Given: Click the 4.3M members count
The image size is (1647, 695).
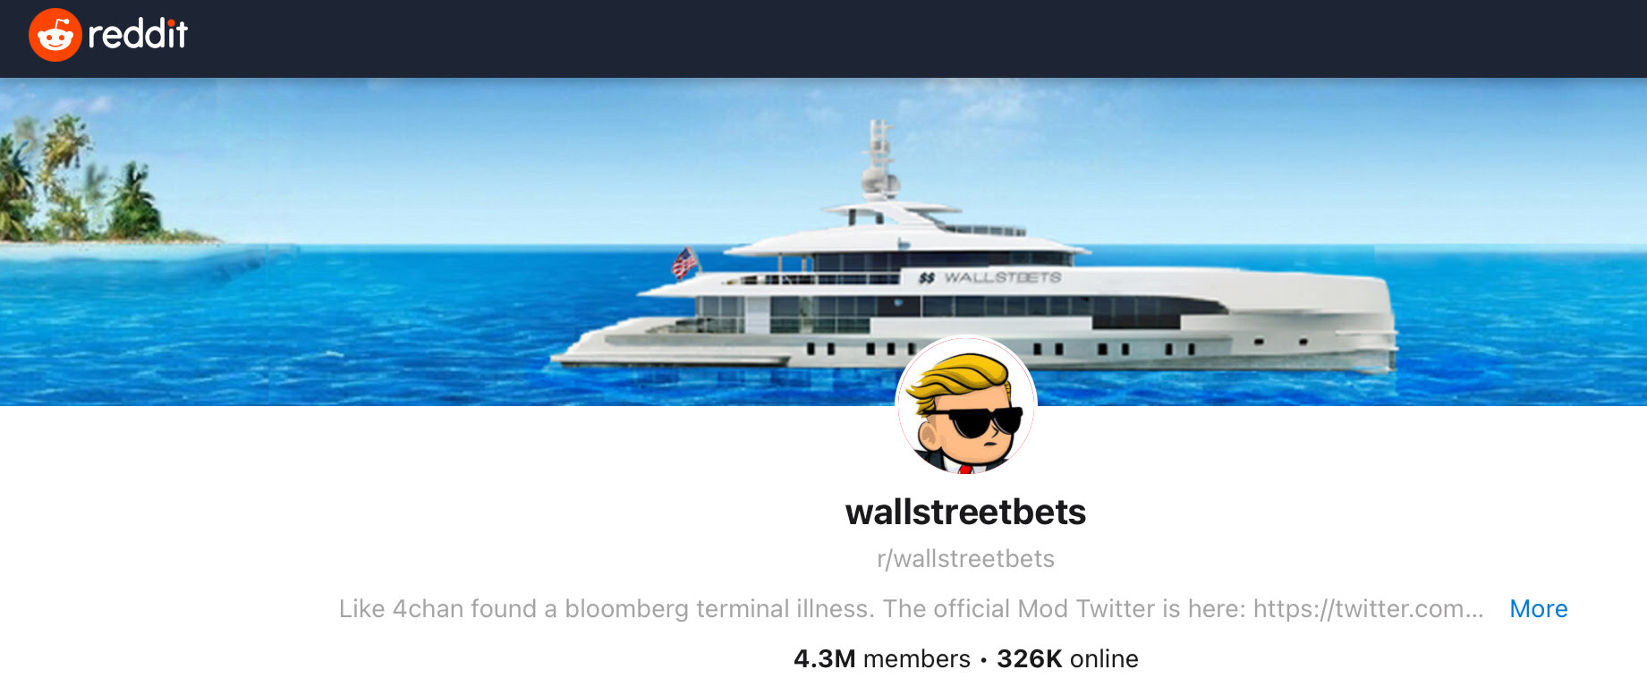Looking at the screenshot, I should [x=881, y=659].
